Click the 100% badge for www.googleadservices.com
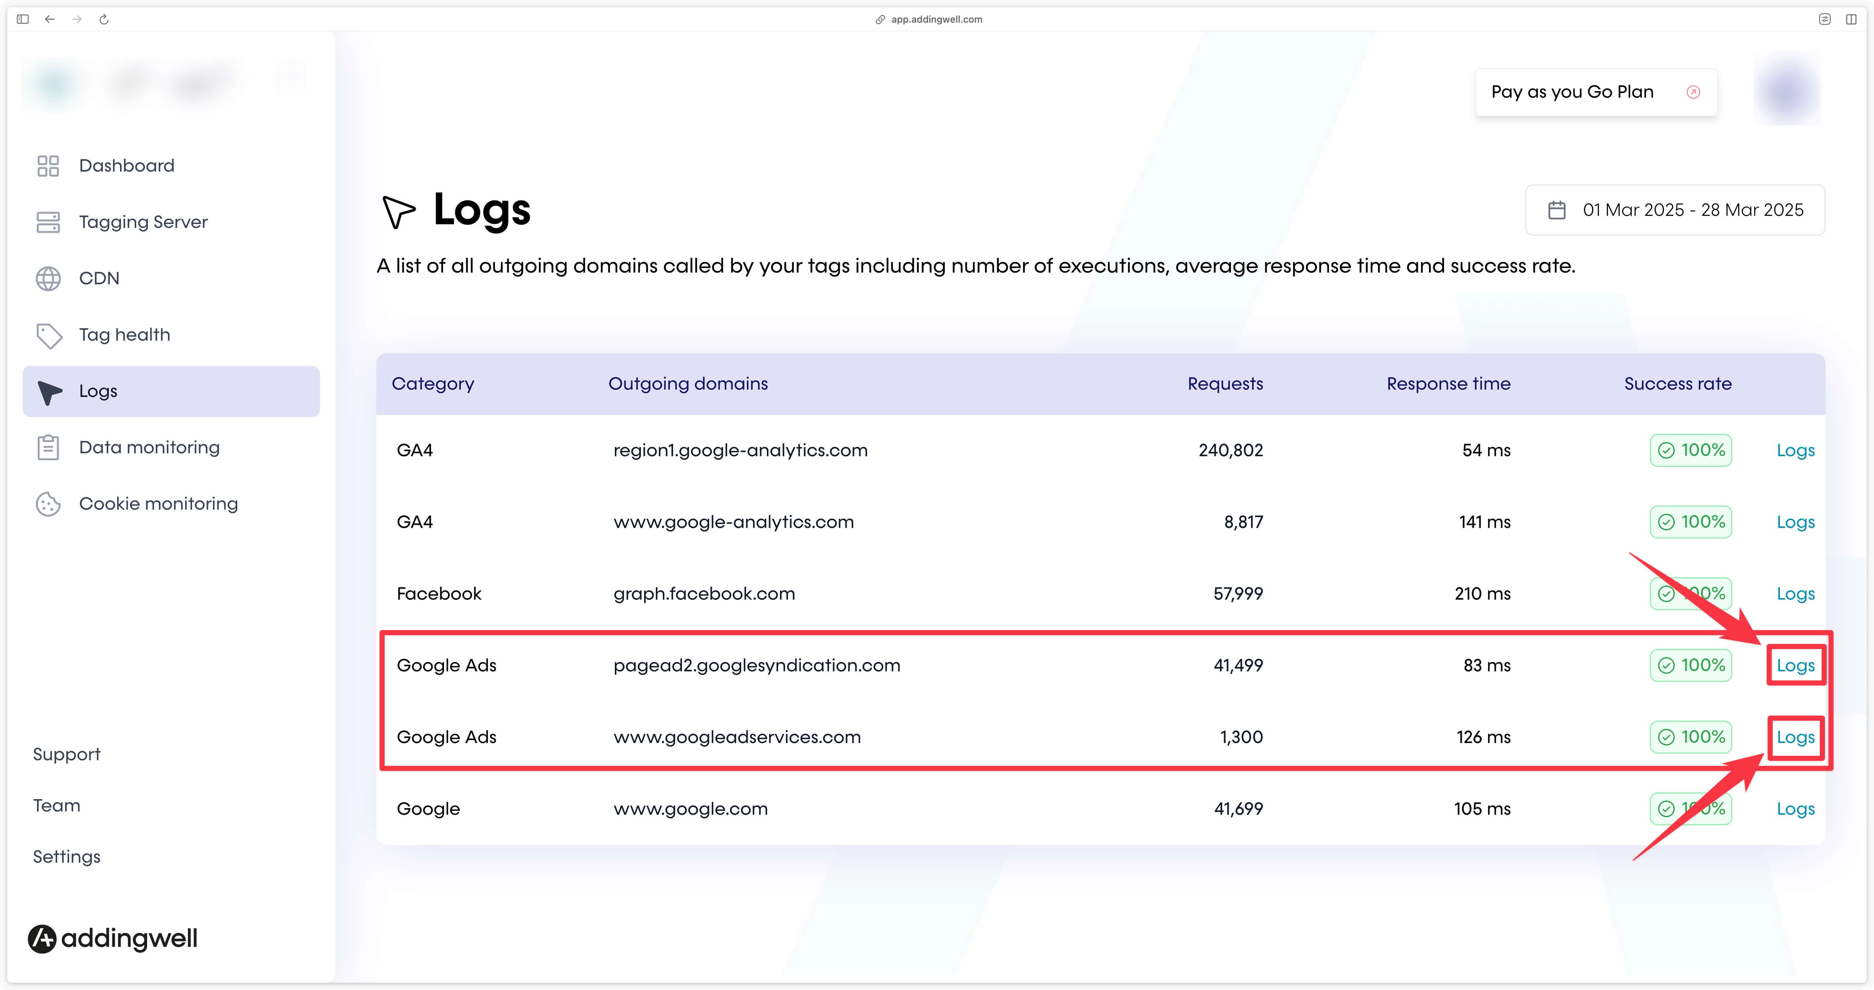The image size is (1874, 990). (x=1691, y=738)
